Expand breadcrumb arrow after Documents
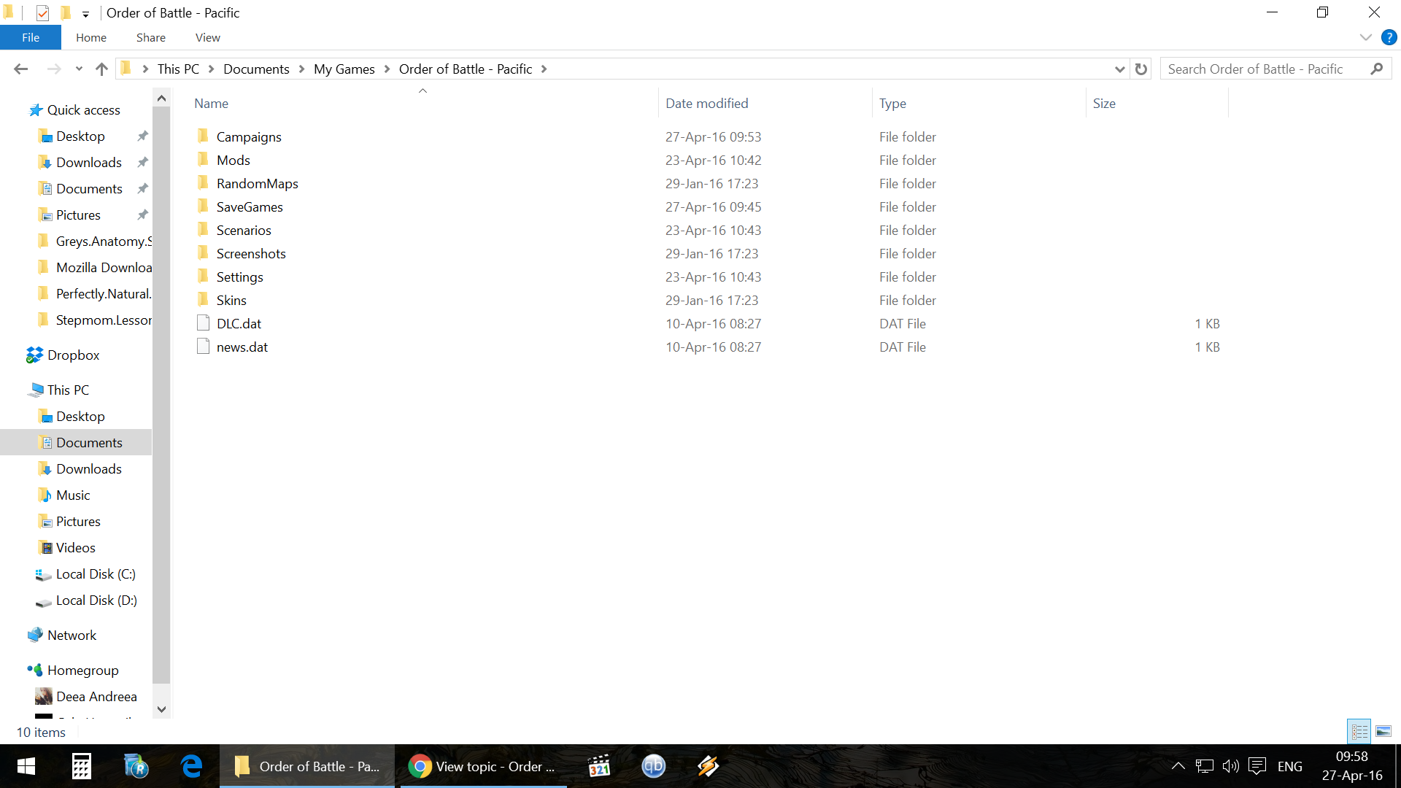 pos(301,69)
